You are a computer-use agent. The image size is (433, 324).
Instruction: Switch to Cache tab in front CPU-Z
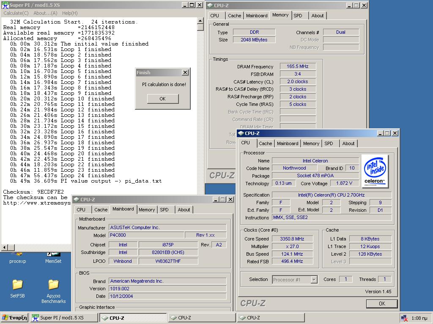[x=266, y=143]
